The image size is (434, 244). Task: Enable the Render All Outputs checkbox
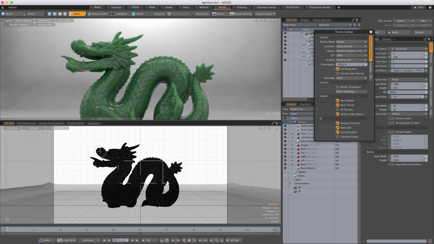point(337,87)
